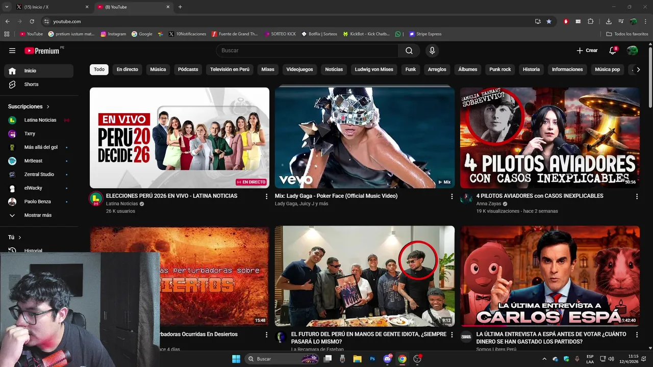This screenshot has height=367, width=653.
Task: Open options menu for 4 Pilotos Aviadores
Action: click(637, 196)
